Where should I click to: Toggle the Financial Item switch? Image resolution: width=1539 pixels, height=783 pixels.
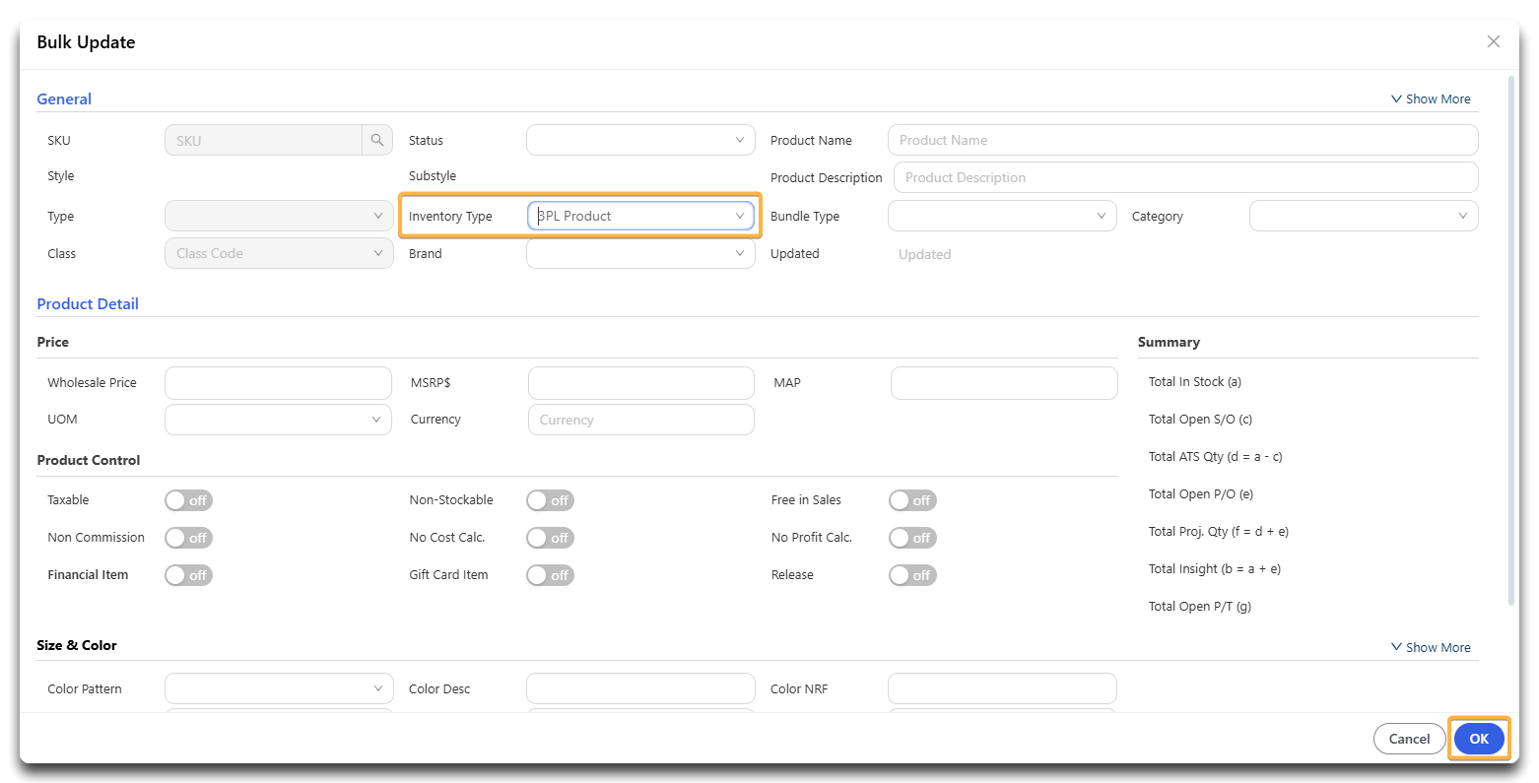point(188,575)
